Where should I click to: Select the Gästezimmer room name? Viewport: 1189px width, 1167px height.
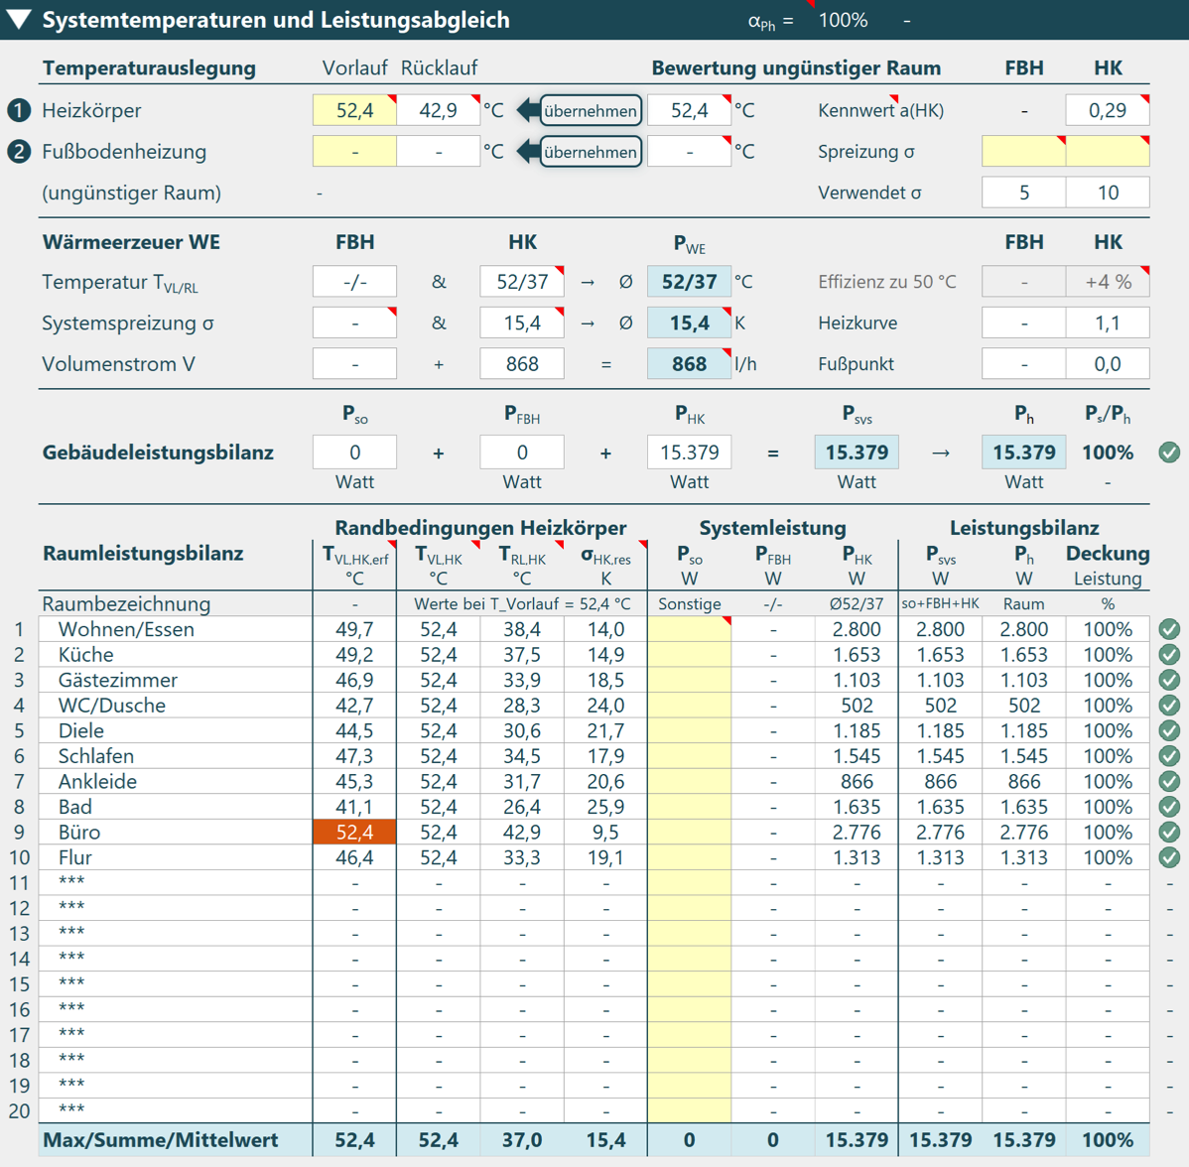(117, 680)
